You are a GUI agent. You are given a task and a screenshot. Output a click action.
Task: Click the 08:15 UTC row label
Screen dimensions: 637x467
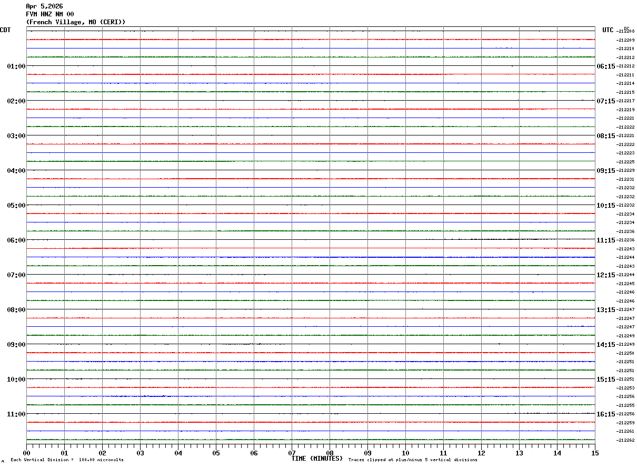click(605, 136)
